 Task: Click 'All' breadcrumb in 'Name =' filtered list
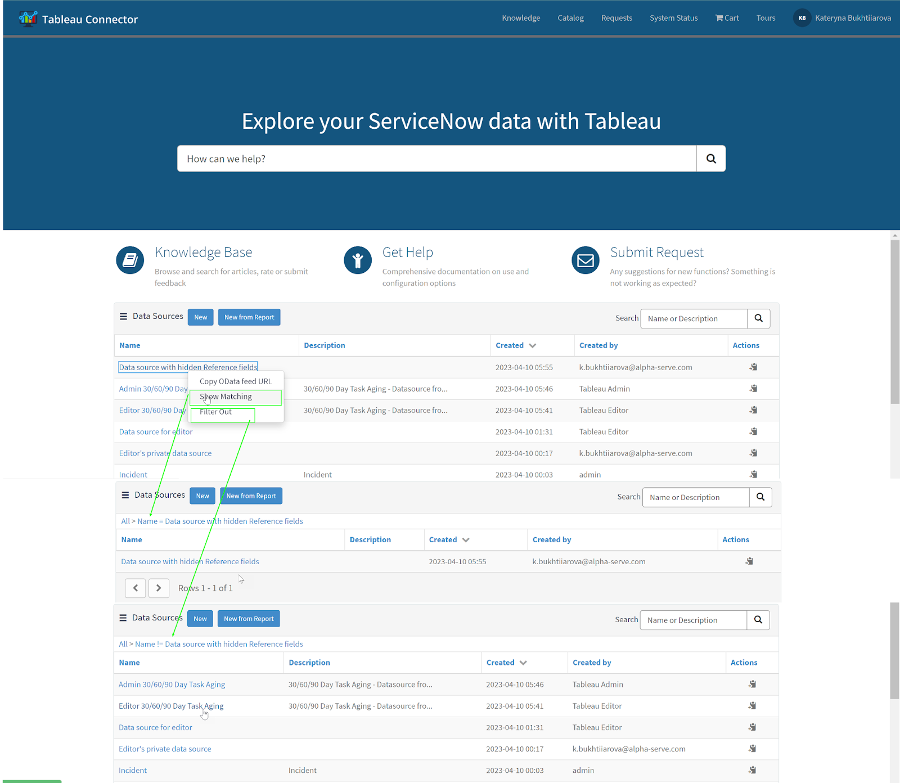125,521
